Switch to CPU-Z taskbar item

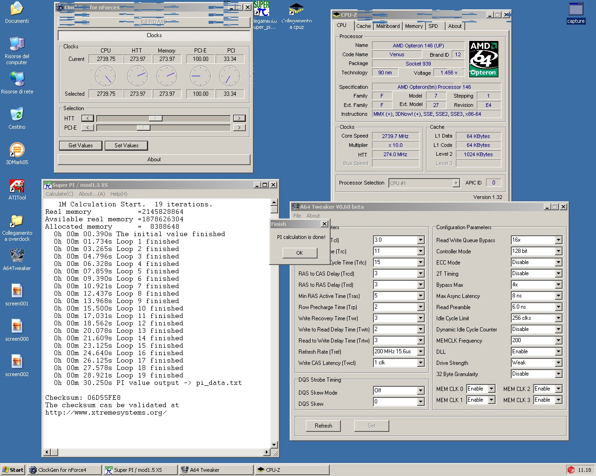(x=292, y=470)
